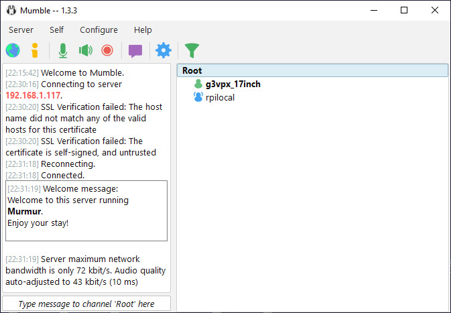This screenshot has height=313, width=451.
Task: Click the 'Enjoy your stay!' text
Action: pos(38,223)
